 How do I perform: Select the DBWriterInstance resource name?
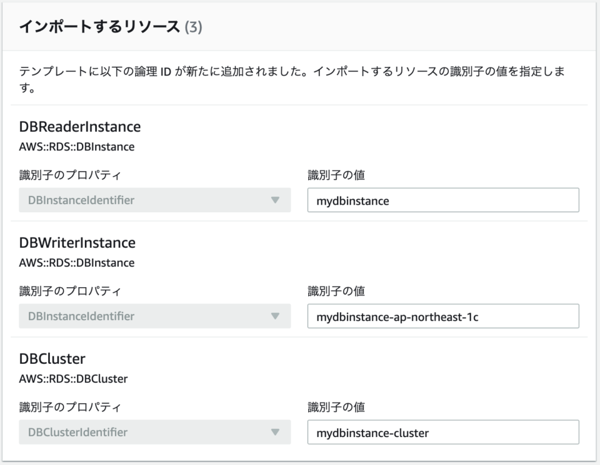[78, 243]
